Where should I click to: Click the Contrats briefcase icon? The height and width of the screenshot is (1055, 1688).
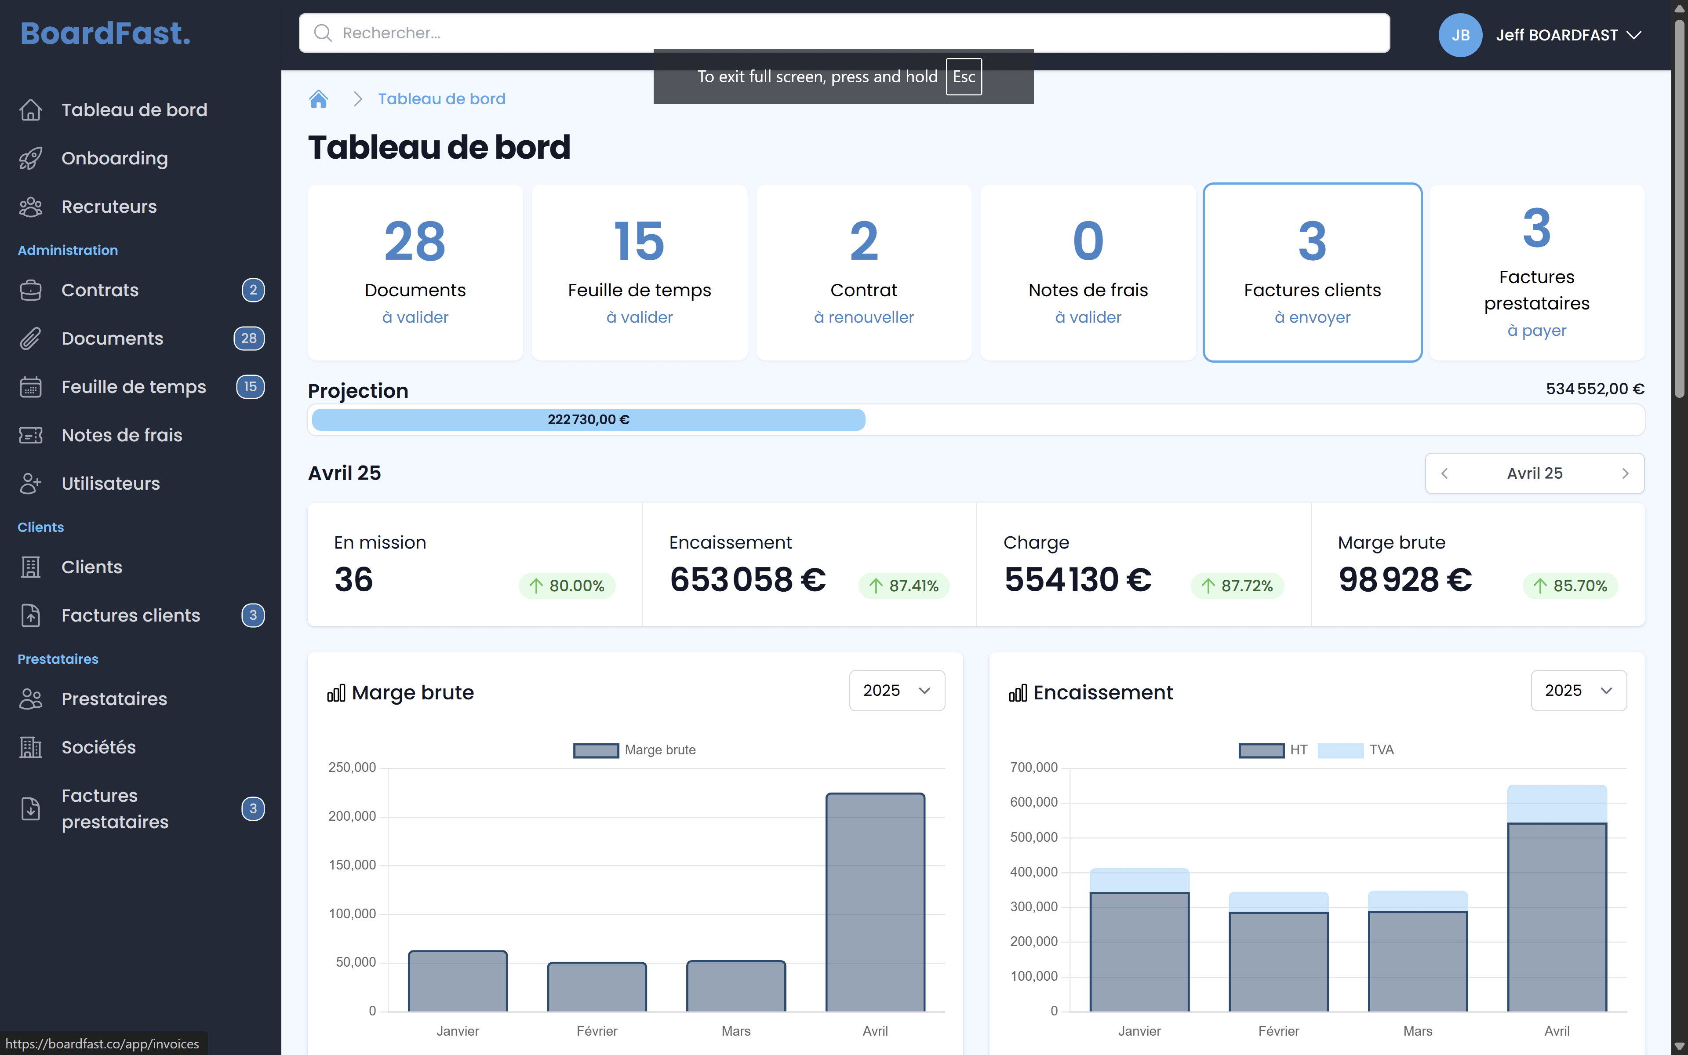(31, 290)
